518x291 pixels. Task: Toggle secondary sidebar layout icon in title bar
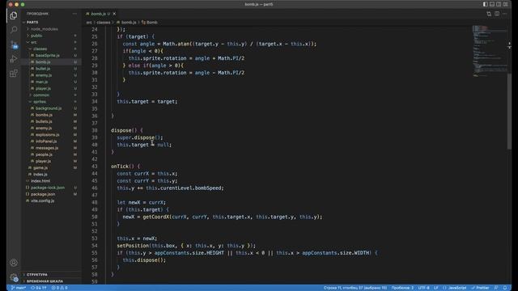point(499,4)
